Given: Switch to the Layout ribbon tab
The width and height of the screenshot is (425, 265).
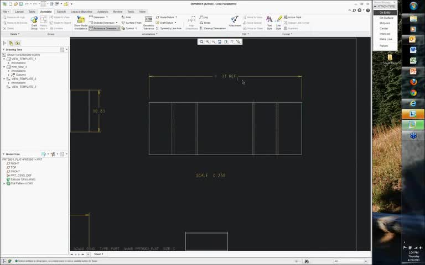Looking at the screenshot, I should pos(19,12).
